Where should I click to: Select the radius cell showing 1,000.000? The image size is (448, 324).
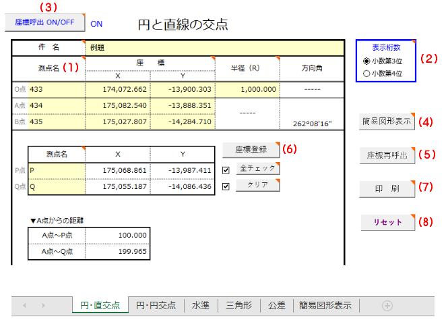click(247, 88)
